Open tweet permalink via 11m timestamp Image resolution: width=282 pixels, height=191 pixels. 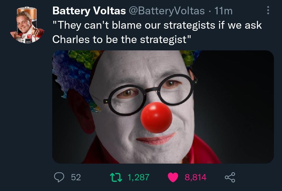pyautogui.click(x=224, y=11)
